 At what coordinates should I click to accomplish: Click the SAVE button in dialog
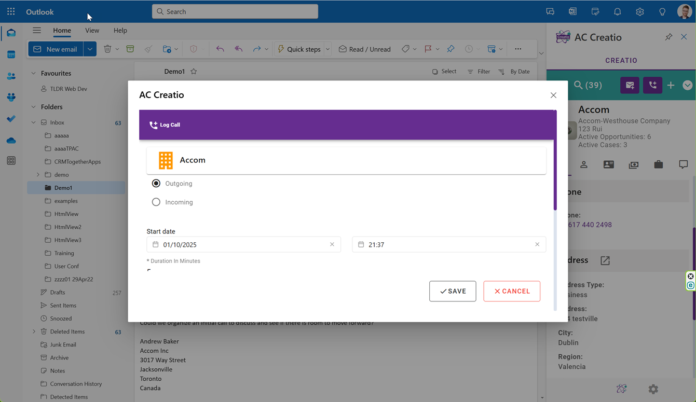(x=453, y=291)
